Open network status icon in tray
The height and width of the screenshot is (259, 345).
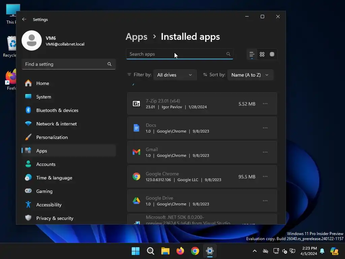276,251
